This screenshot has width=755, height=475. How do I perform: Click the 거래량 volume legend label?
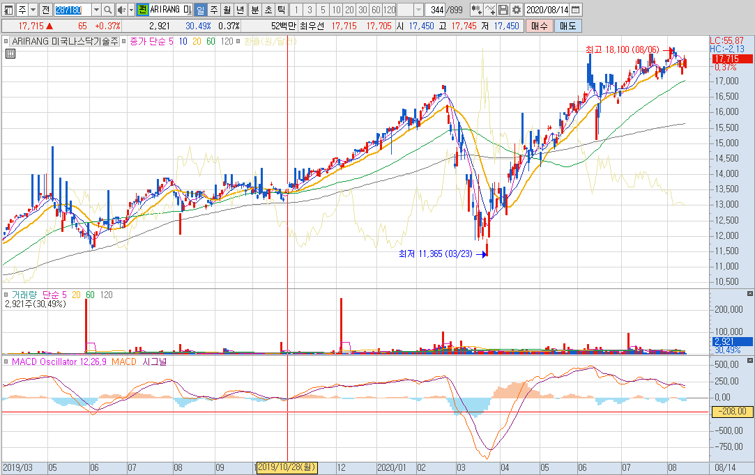24,295
